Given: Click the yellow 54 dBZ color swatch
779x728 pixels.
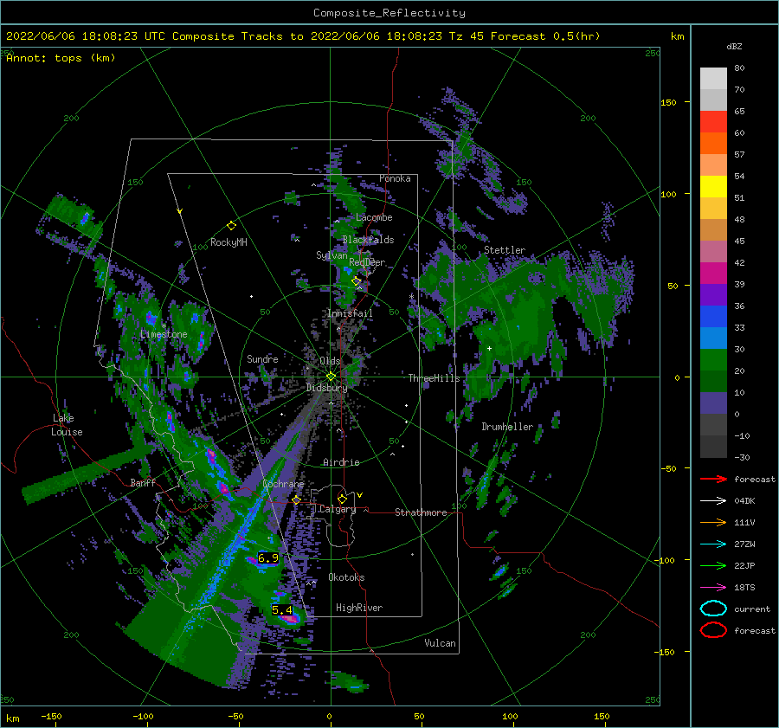Looking at the screenshot, I should (713, 187).
